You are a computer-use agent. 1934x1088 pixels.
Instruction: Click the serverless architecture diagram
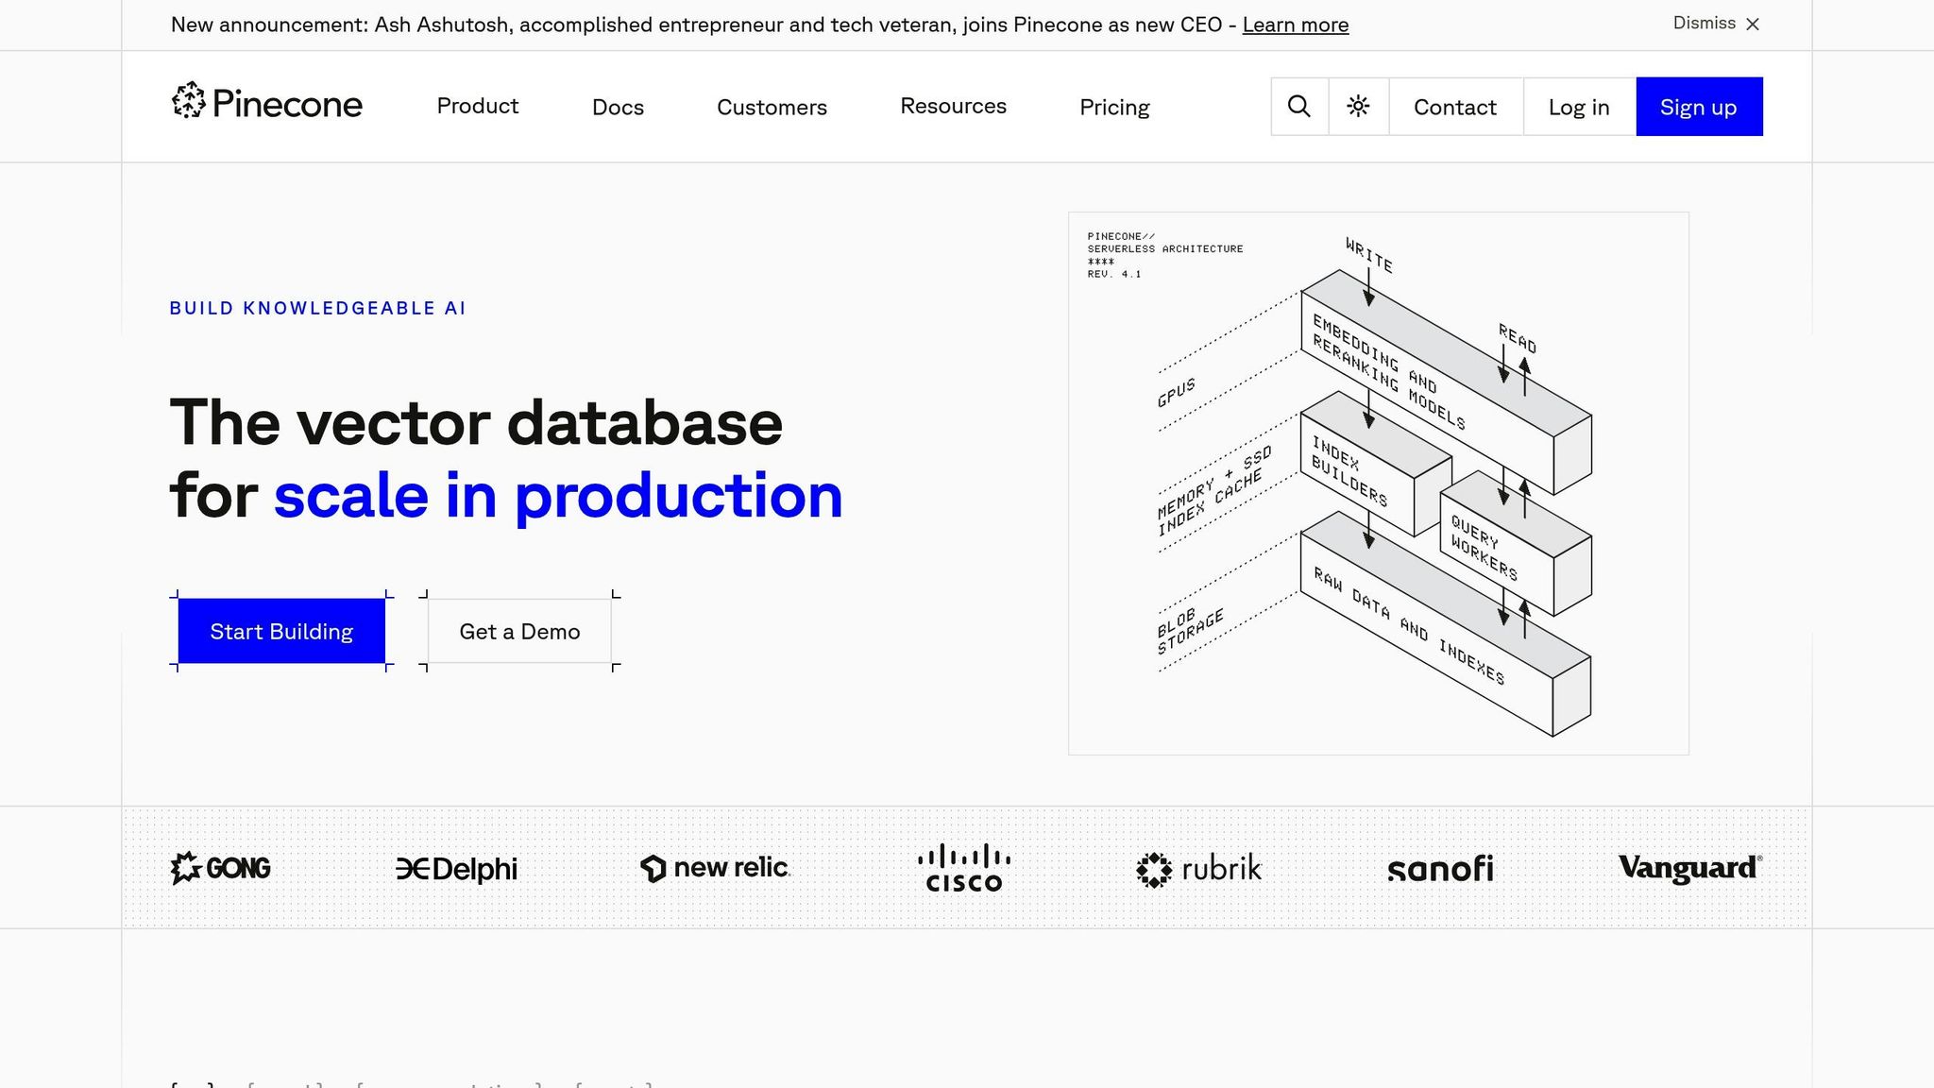click(x=1378, y=483)
